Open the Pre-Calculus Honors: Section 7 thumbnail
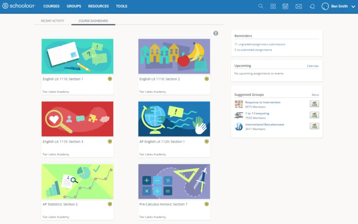Screen dimensions: 358x224 (x=174, y=182)
